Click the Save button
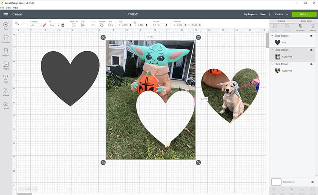318x195 pixels. 263,14
